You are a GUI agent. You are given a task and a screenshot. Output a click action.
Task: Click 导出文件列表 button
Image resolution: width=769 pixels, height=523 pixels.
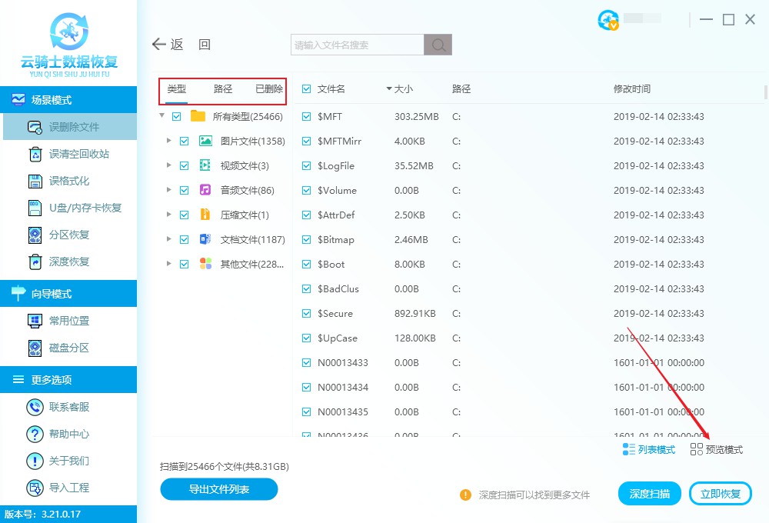[x=219, y=489]
